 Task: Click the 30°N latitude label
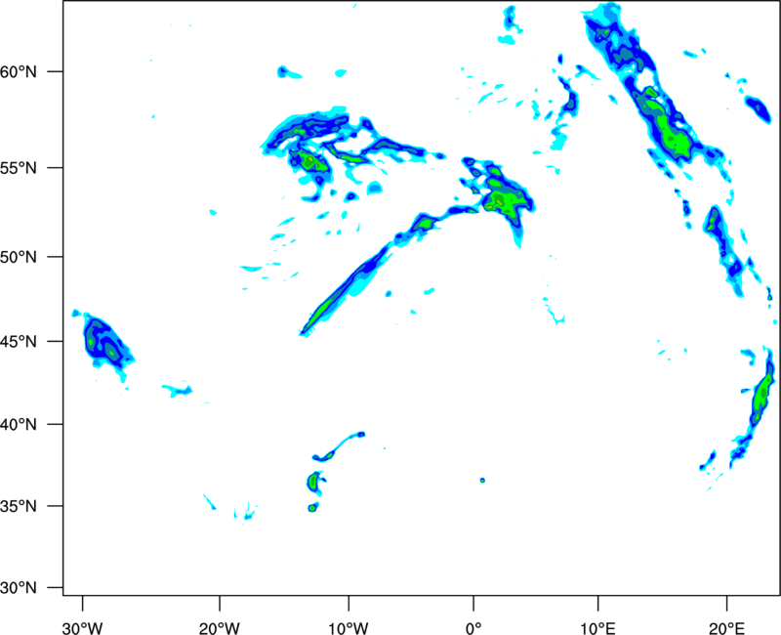pos(19,588)
